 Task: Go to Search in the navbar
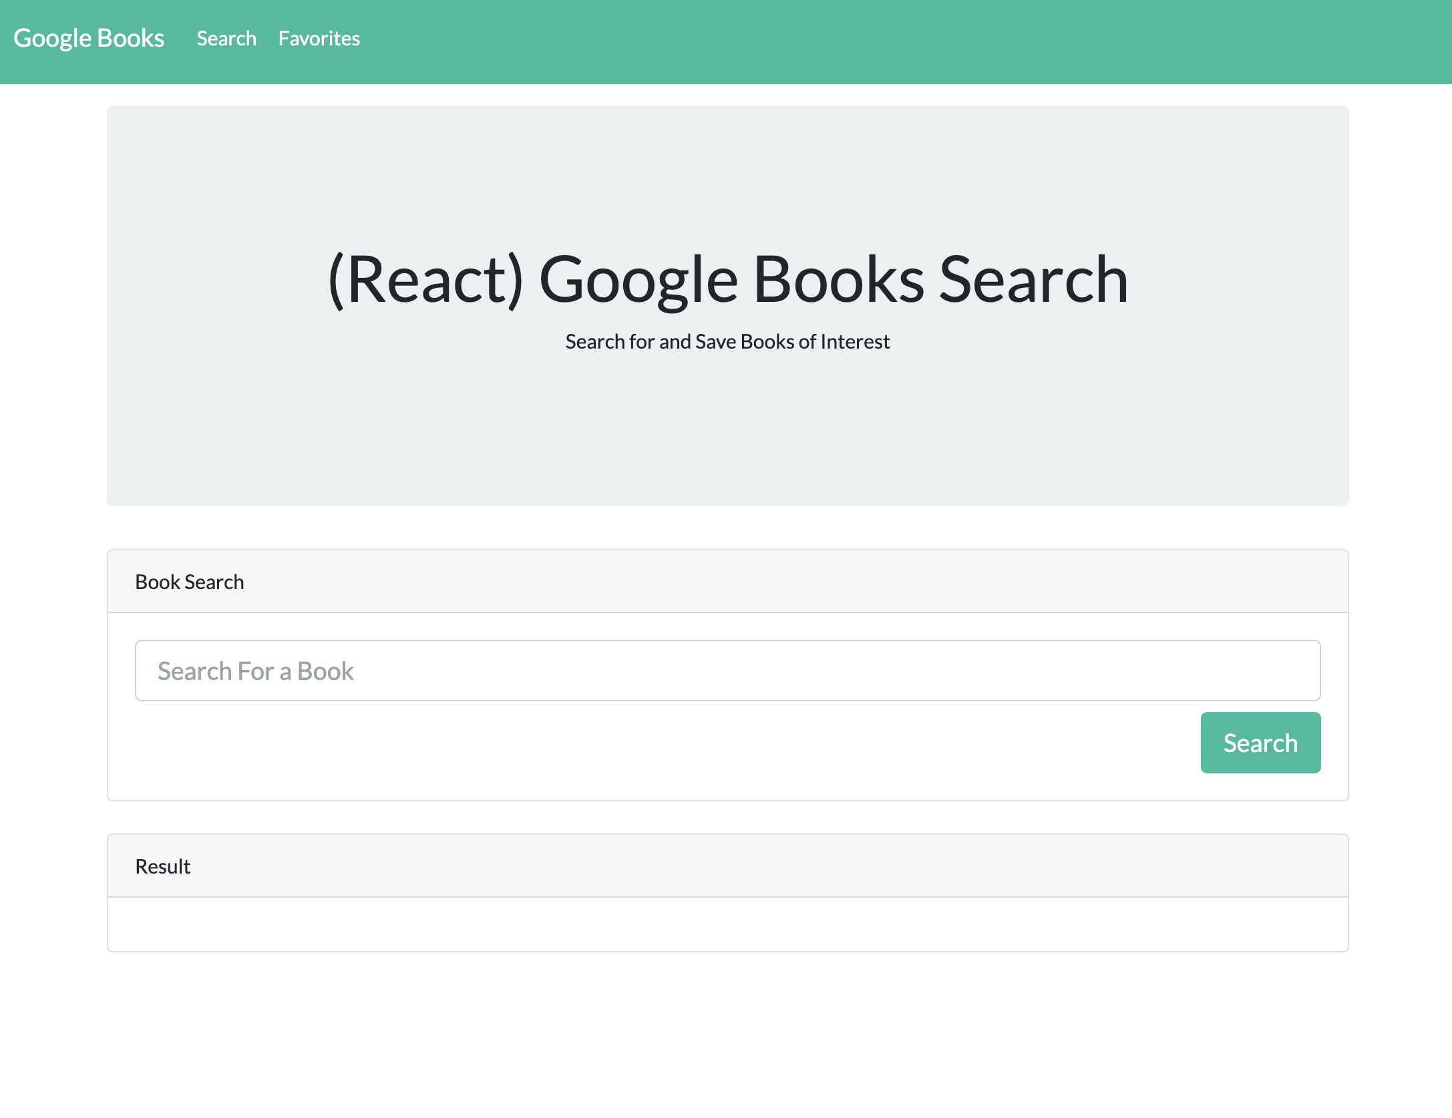click(x=226, y=39)
